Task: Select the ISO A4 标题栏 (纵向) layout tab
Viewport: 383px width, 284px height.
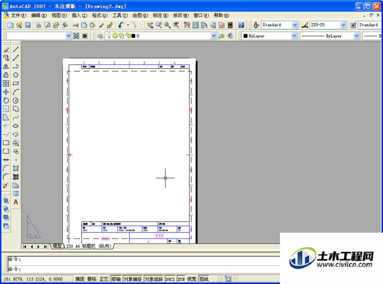Action: click(x=89, y=246)
